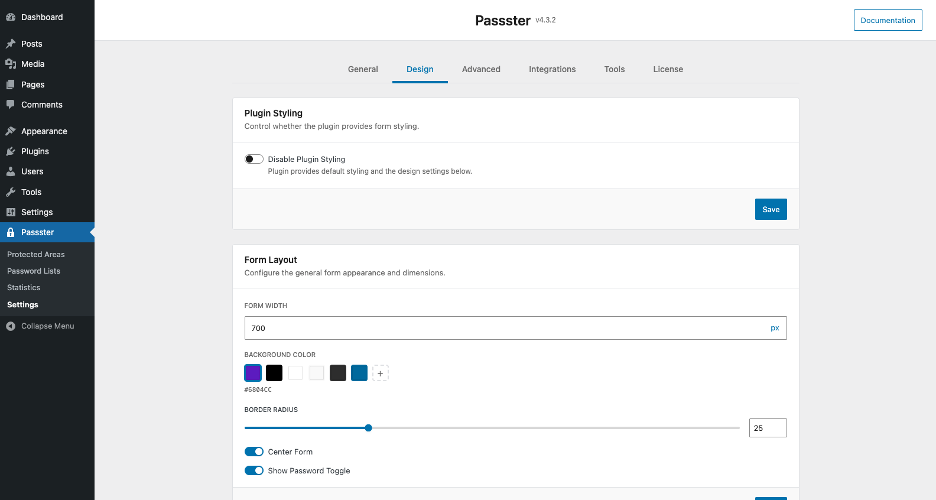Click the Form Width input field

point(502,328)
